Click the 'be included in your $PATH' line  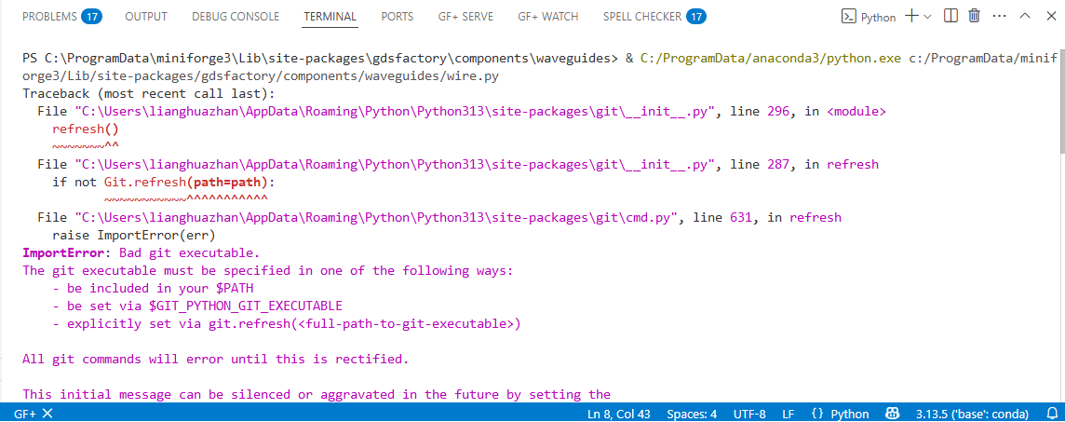pyautogui.click(x=153, y=288)
